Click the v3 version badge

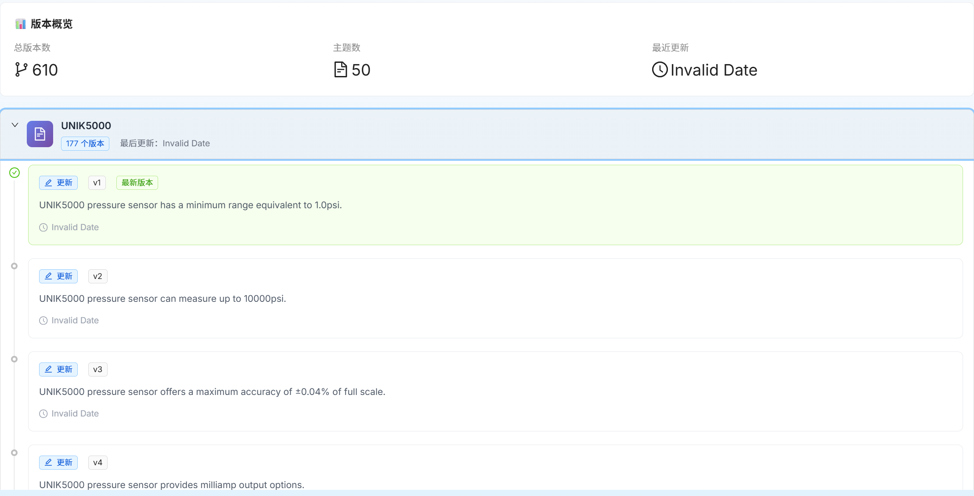point(97,369)
